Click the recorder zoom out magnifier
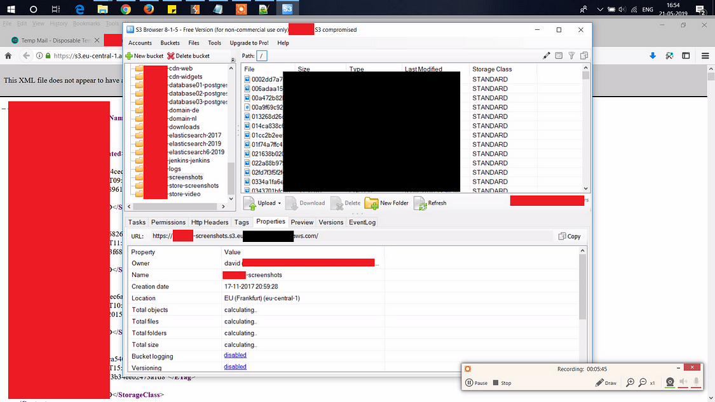The width and height of the screenshot is (715, 402). pos(643,383)
